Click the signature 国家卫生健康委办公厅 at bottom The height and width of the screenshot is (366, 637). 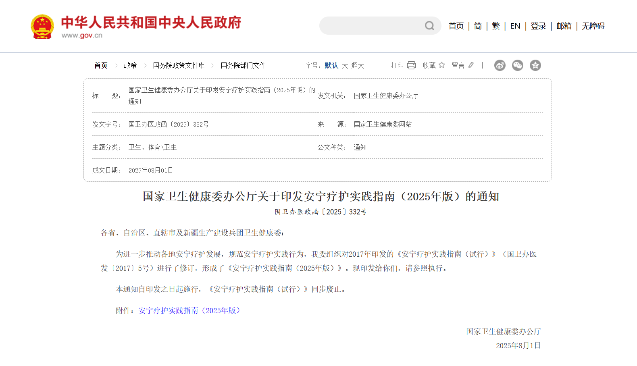pyautogui.click(x=504, y=331)
